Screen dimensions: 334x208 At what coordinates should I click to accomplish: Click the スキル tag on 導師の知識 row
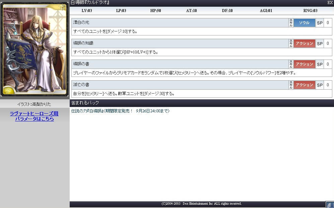291,43
